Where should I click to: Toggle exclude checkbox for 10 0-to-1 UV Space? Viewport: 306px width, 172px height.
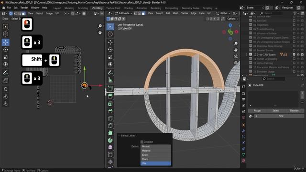click(x=294, y=54)
